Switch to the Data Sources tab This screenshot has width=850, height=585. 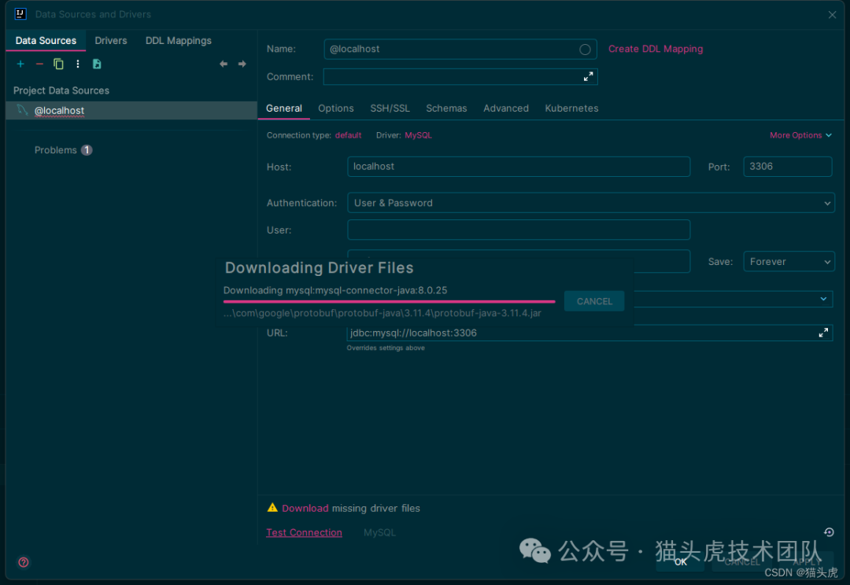[46, 41]
